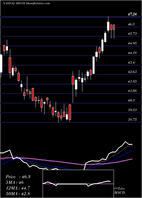Image resolution: width=142 pixels, height=198 pixels.
Task: Select the 44.95 price axis label
Action: pos(132,43)
